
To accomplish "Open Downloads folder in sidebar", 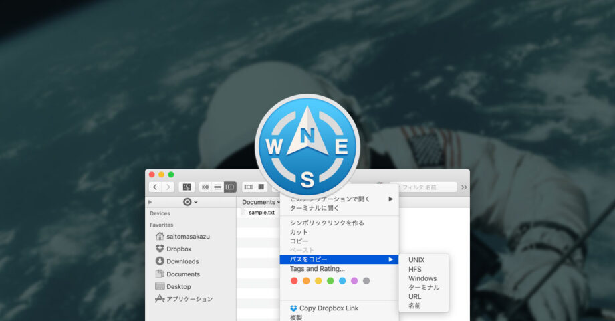I will [182, 261].
